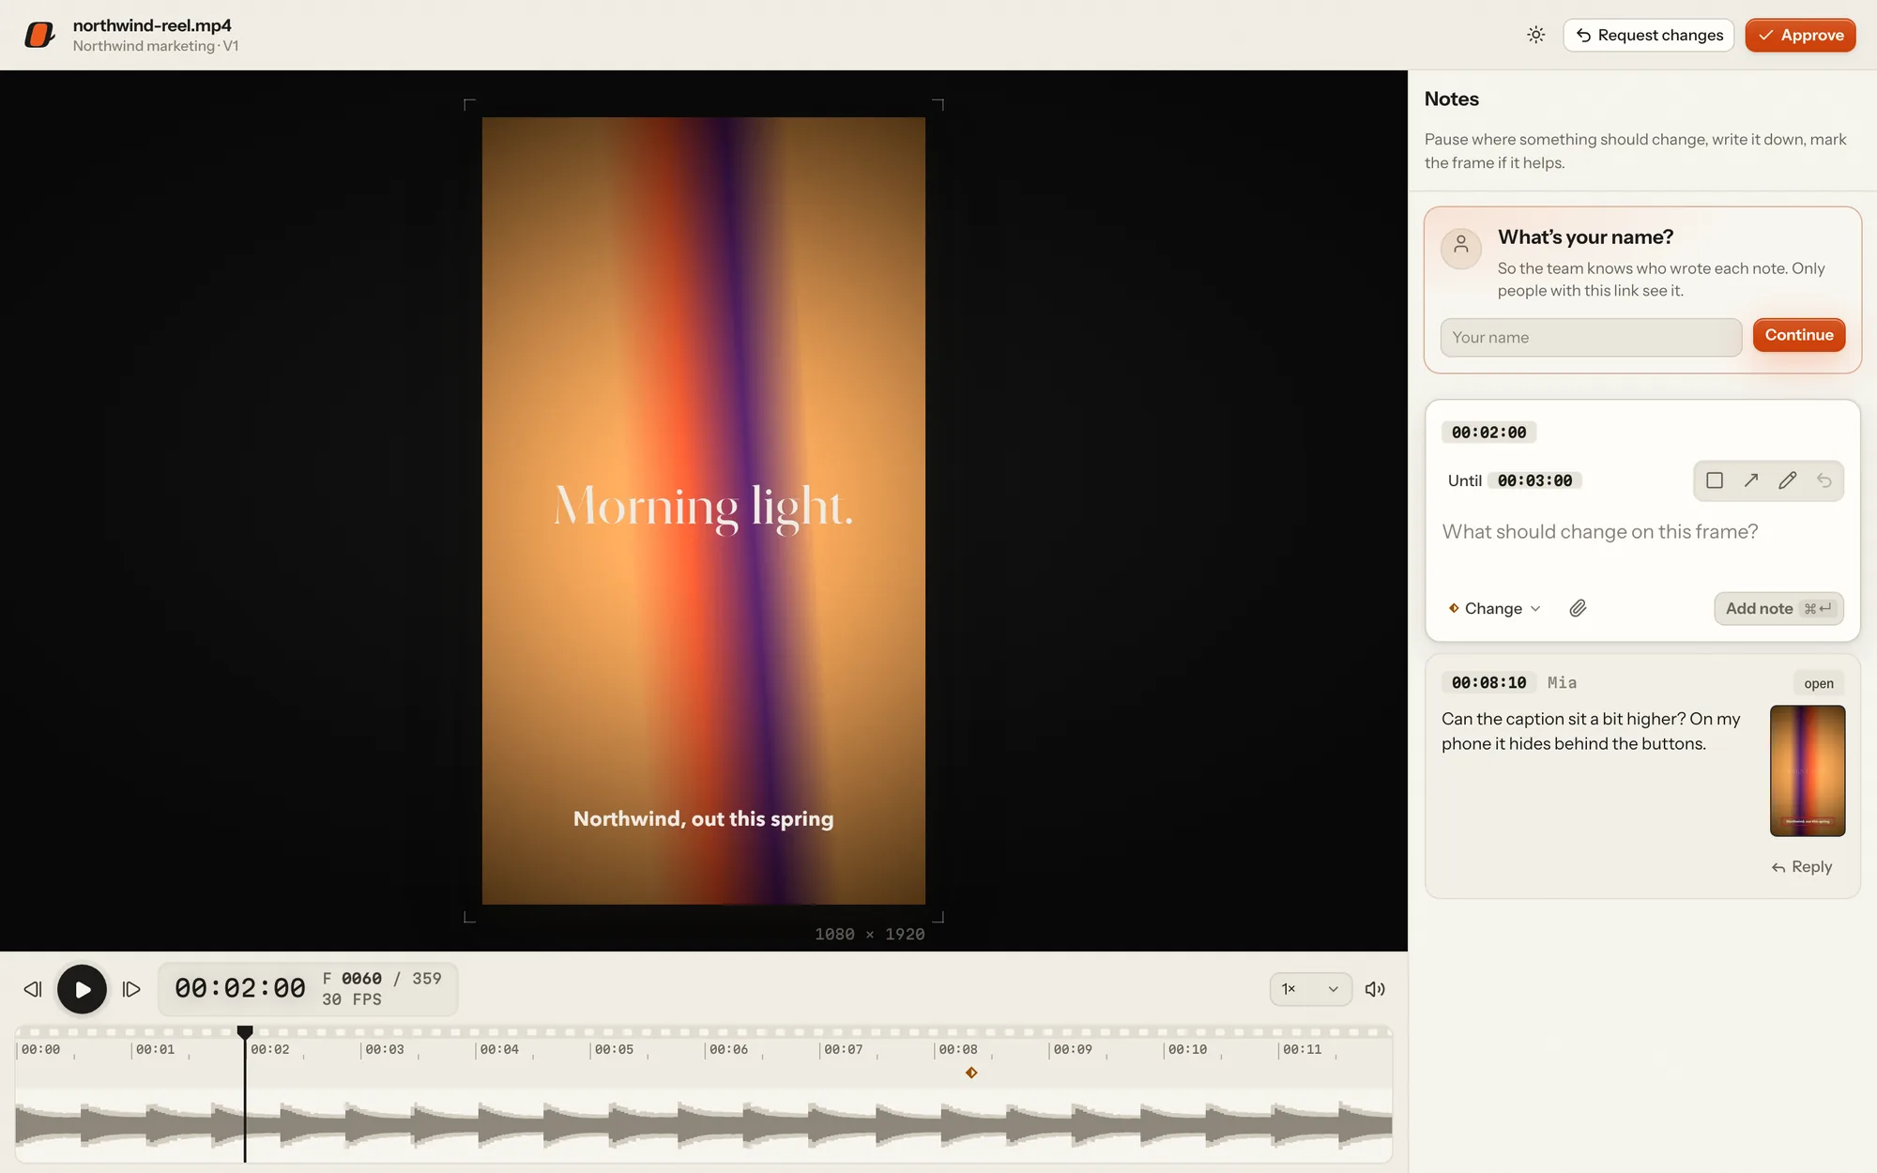The image size is (1877, 1173).
Task: Click the note text area
Action: pyautogui.click(x=1642, y=544)
